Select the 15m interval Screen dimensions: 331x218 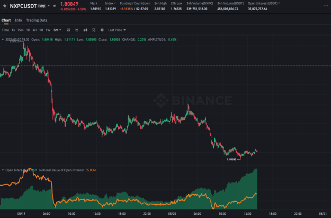click(x=20, y=30)
